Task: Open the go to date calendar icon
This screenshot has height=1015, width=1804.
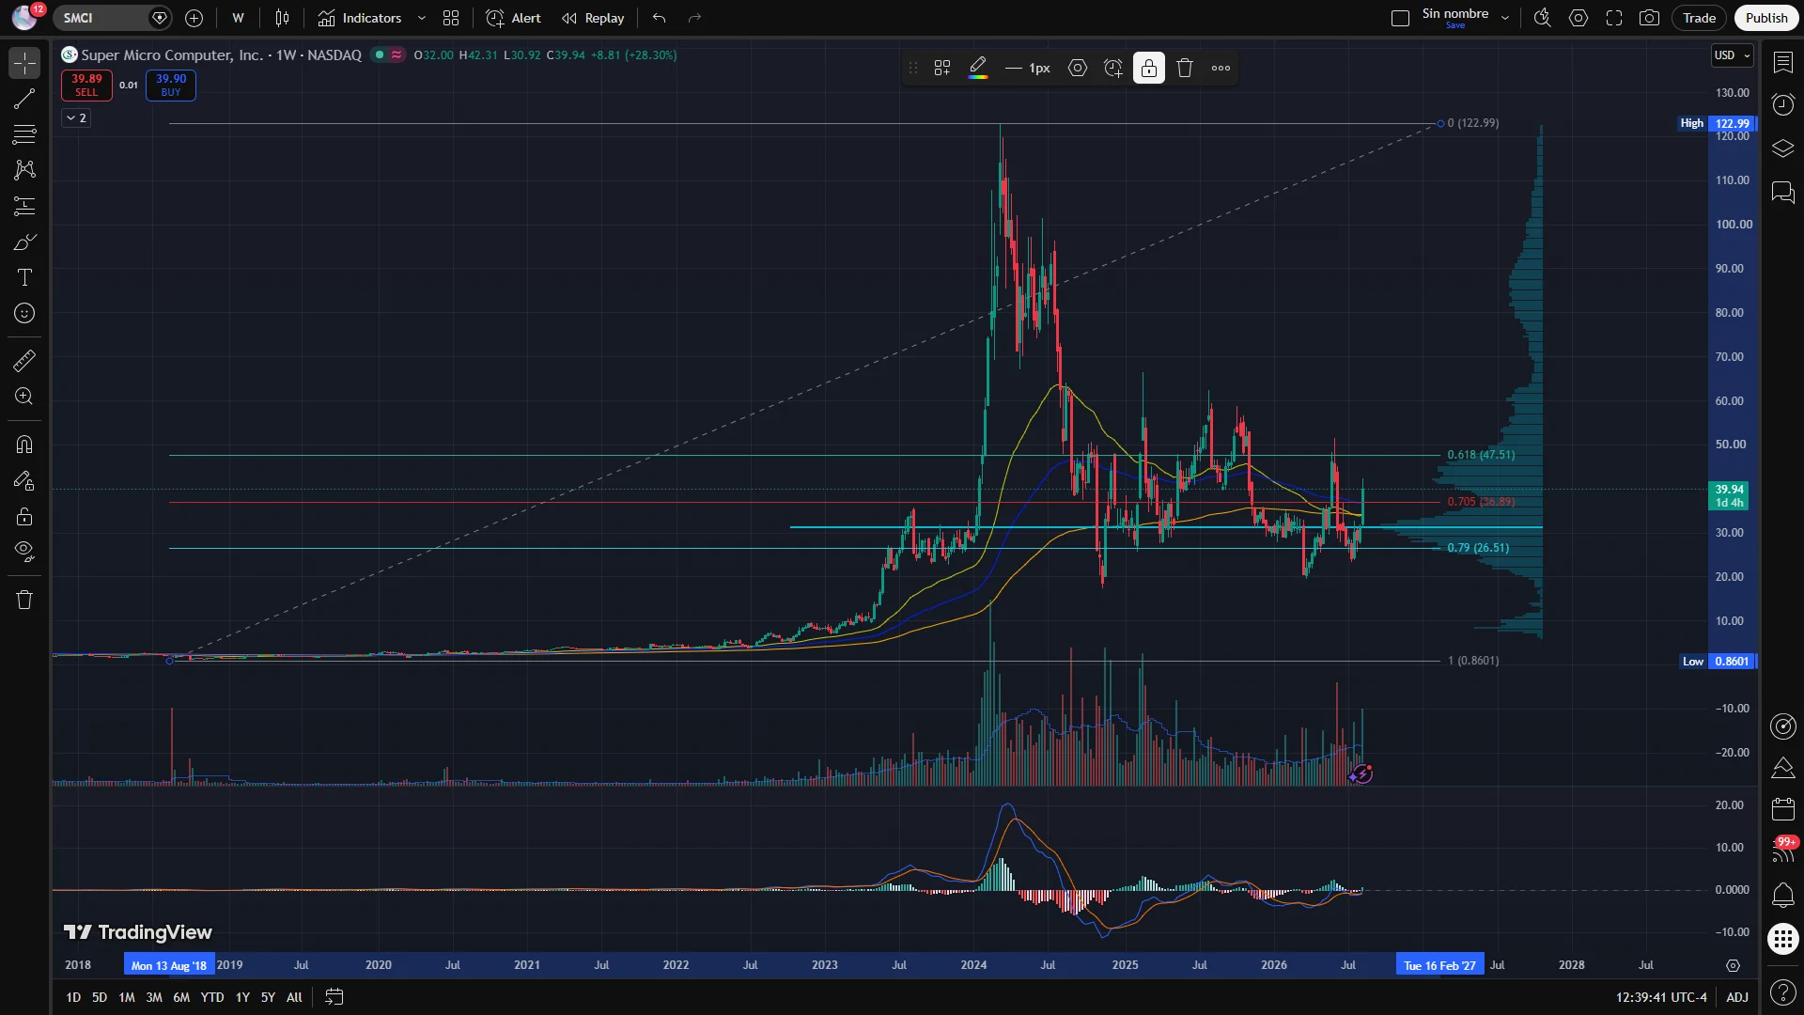Action: 334,997
